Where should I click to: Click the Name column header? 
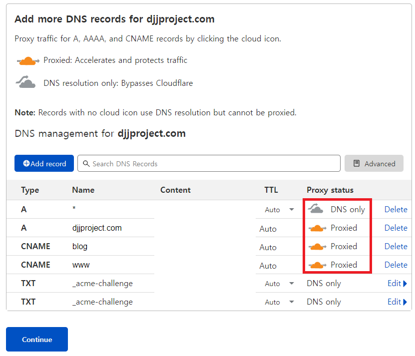[83, 190]
